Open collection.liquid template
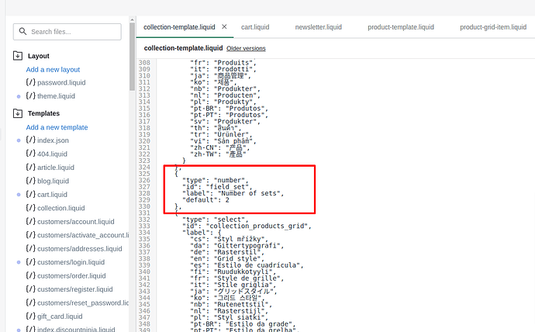 coord(61,208)
